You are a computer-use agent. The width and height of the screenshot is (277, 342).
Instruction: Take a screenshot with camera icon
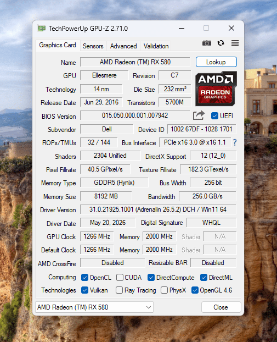coord(206,43)
